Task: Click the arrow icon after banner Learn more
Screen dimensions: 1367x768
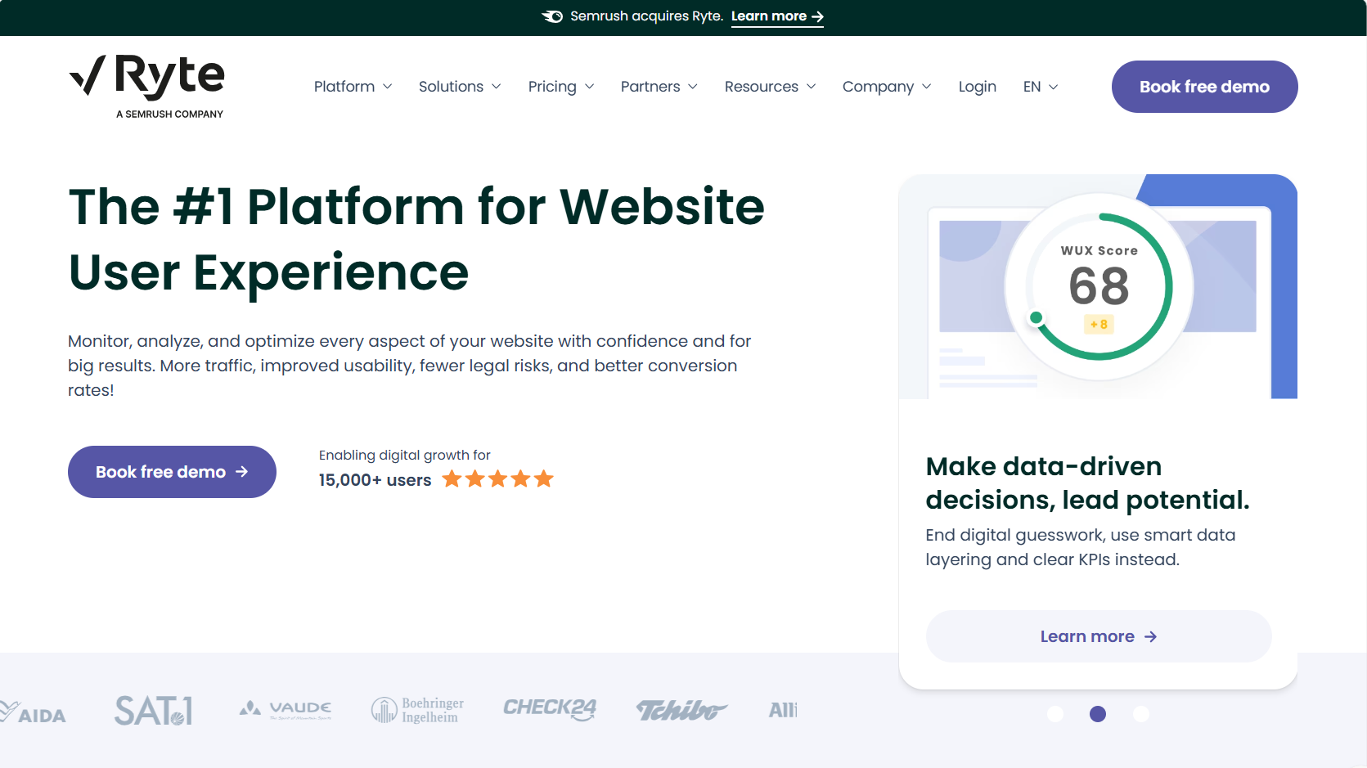Action: tap(817, 16)
